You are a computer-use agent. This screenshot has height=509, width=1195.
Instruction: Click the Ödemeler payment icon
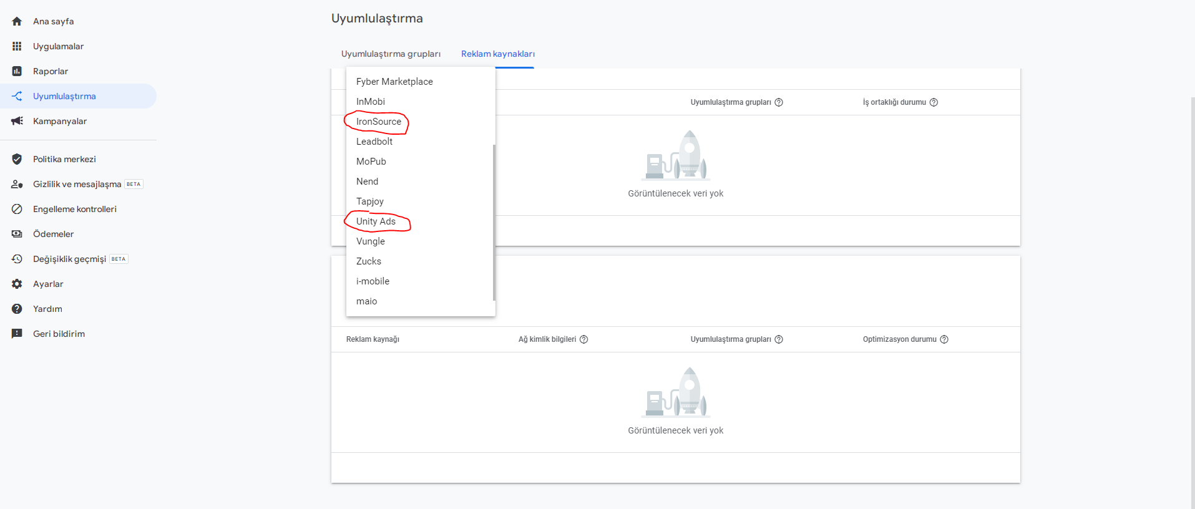[x=17, y=234]
